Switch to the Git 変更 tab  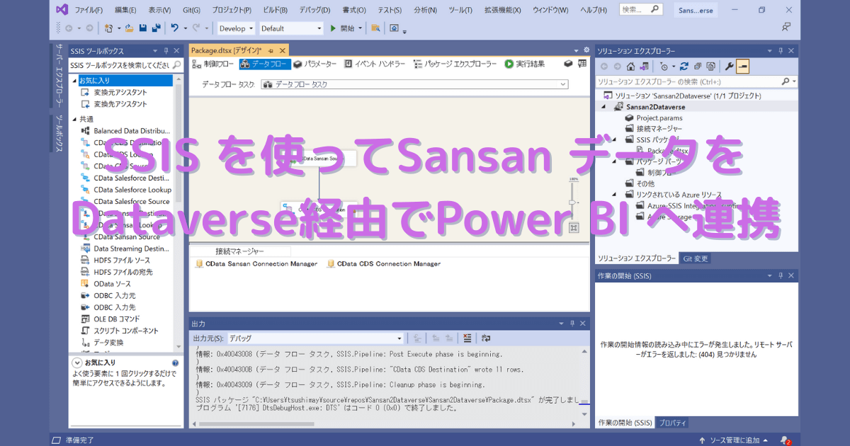[695, 258]
